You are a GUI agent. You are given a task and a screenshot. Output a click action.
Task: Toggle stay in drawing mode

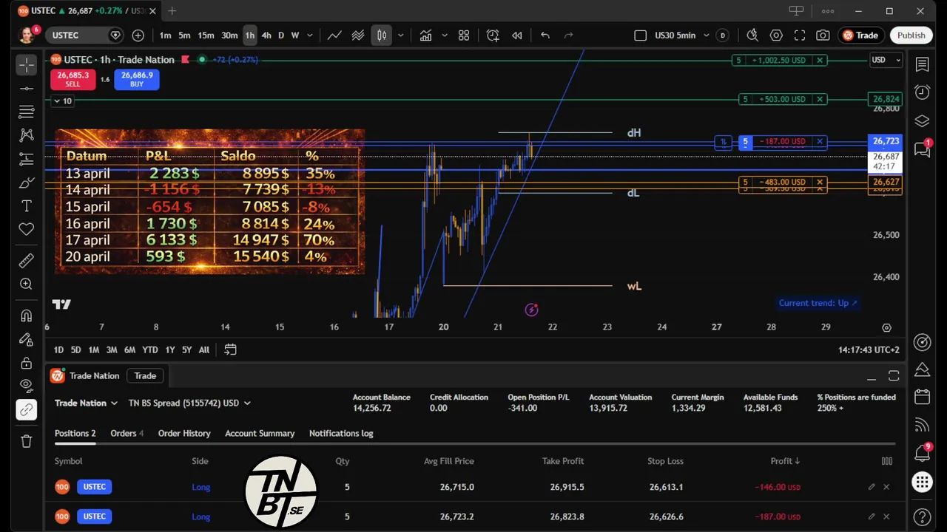pyautogui.click(x=27, y=339)
